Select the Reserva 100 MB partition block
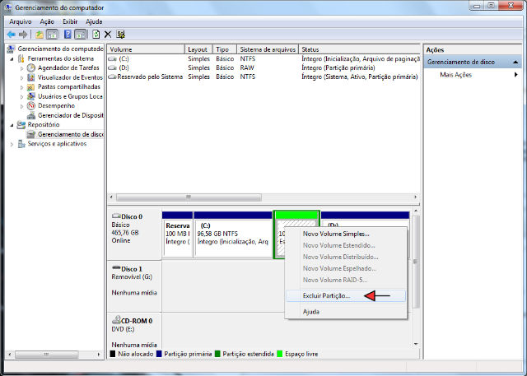Image resolution: width=527 pixels, height=376 pixels. click(178, 234)
